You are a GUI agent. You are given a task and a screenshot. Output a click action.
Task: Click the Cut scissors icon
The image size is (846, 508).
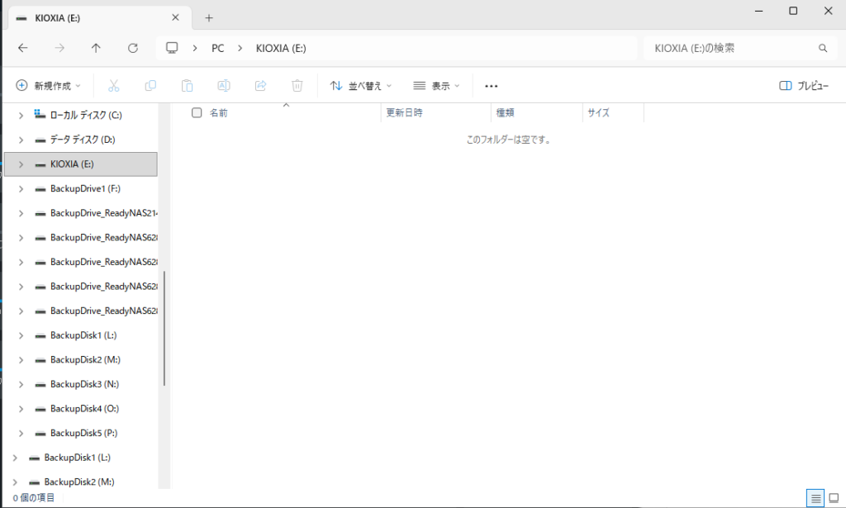[x=114, y=85]
